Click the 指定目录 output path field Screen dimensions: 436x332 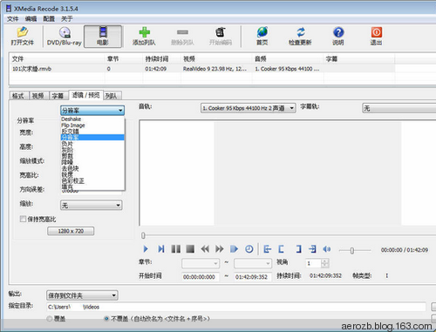click(x=236, y=307)
